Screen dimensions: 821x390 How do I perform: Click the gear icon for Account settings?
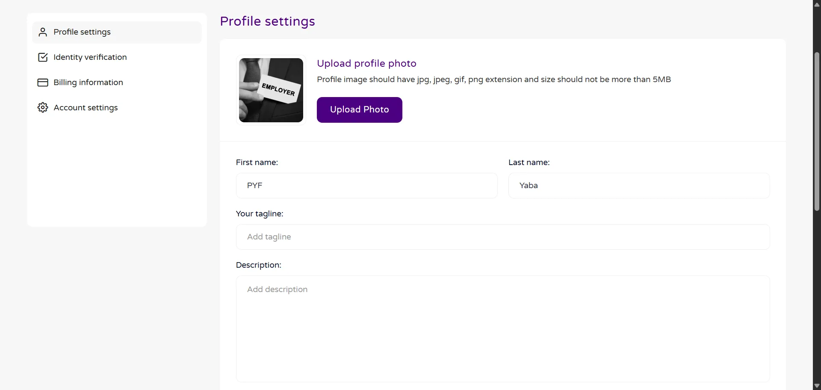coord(43,108)
